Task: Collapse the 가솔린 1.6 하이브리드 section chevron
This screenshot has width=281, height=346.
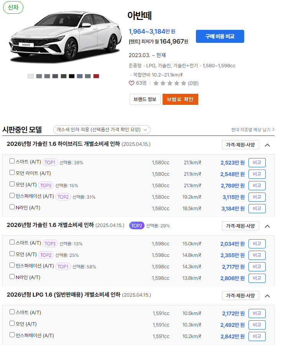Action: (267, 145)
